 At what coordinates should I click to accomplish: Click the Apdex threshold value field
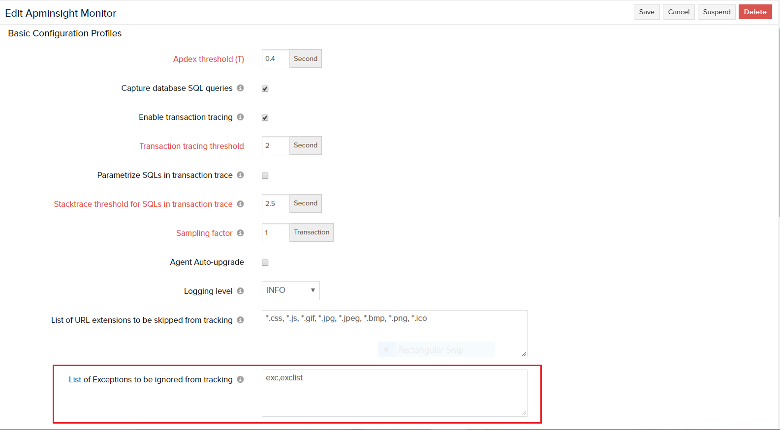click(x=276, y=58)
